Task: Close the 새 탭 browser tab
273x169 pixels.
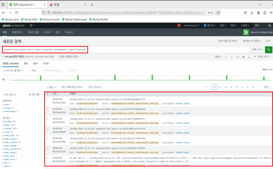Action: (85, 5)
